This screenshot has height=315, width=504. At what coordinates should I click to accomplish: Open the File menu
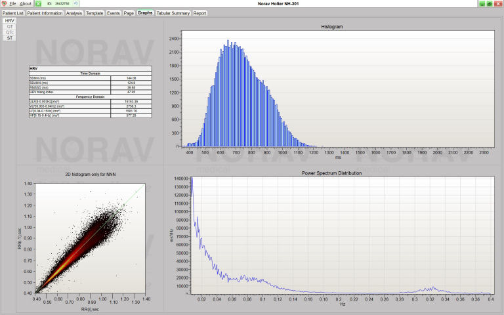(12, 4)
